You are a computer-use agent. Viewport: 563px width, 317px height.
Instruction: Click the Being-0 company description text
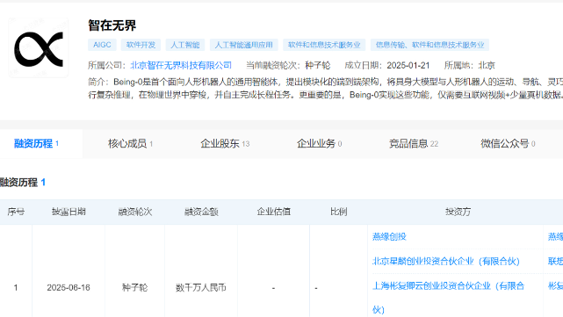pos(325,89)
